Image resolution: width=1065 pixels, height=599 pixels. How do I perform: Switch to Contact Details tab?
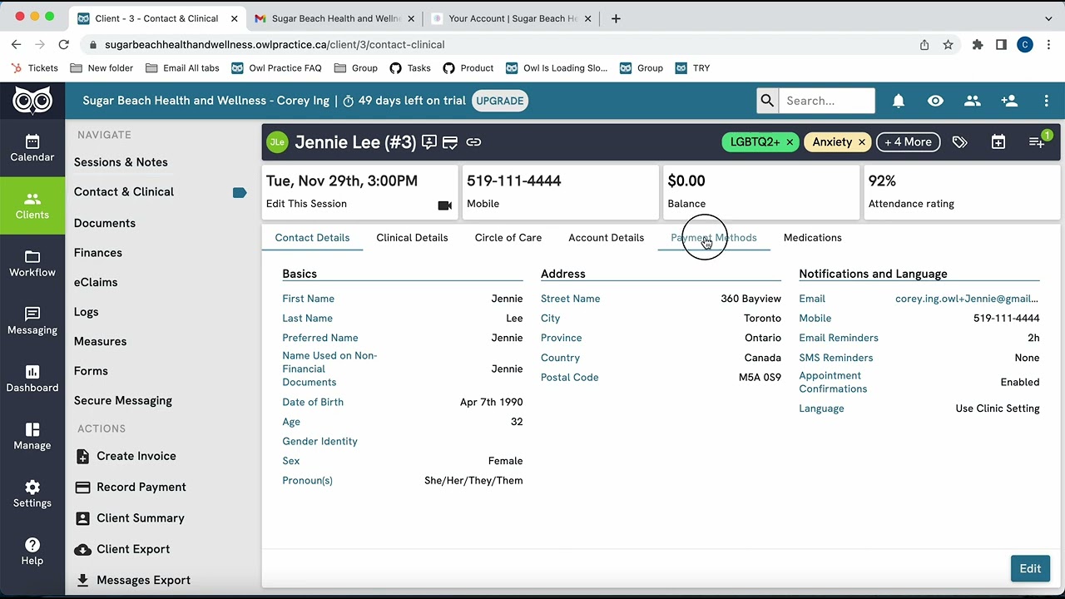click(312, 238)
